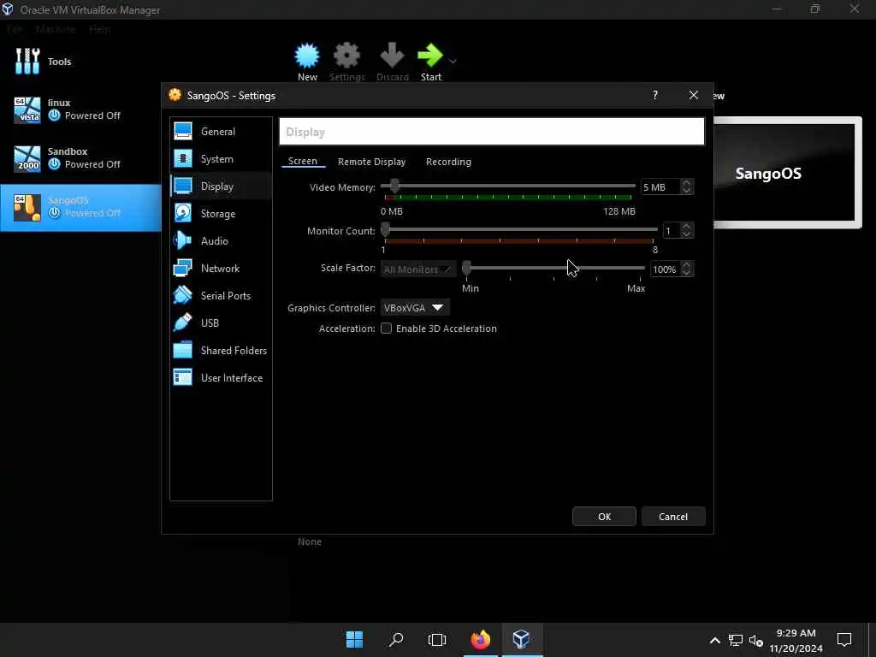
Task: Open the File menu
Action: tap(14, 29)
